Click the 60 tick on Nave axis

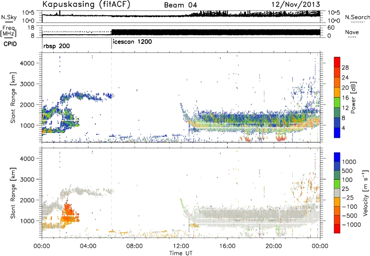tap(331, 28)
